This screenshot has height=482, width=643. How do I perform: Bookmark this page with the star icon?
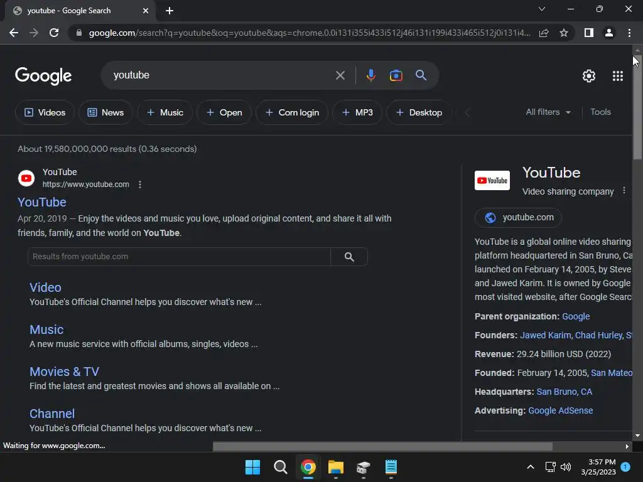[x=564, y=33]
